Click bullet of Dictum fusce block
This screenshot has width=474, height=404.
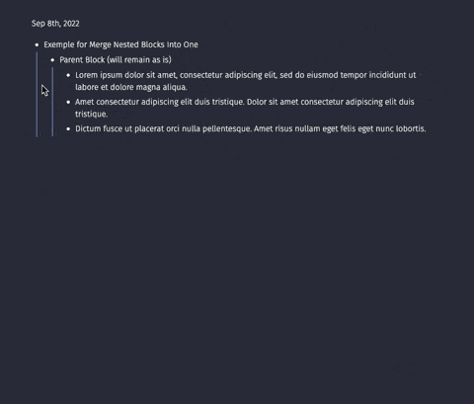coord(68,128)
